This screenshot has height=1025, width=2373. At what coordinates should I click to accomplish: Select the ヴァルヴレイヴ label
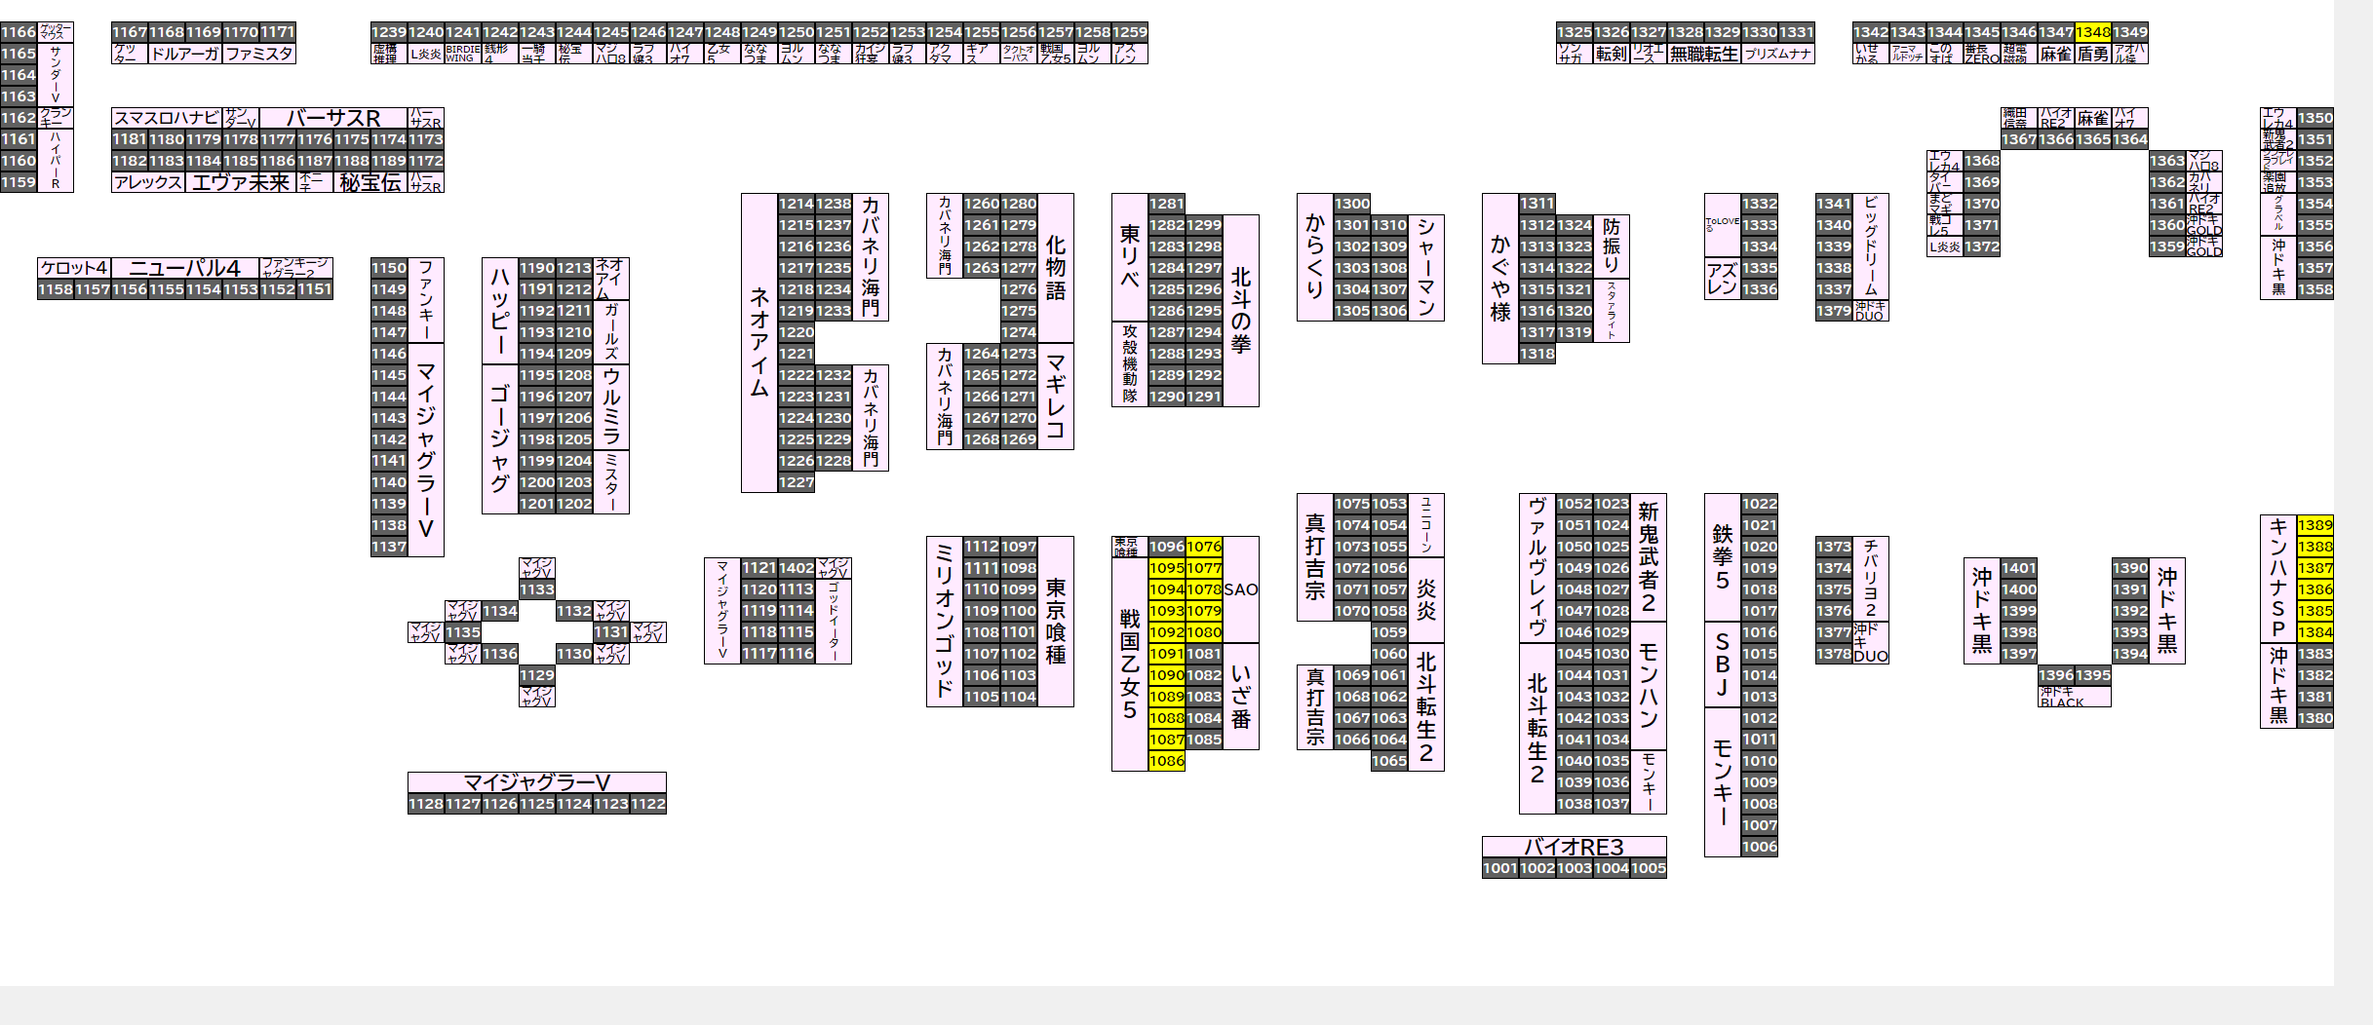1537,568
